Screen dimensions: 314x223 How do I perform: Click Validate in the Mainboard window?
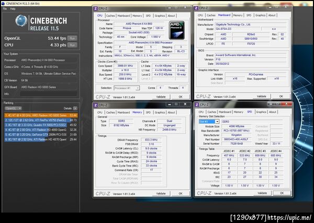262,96
